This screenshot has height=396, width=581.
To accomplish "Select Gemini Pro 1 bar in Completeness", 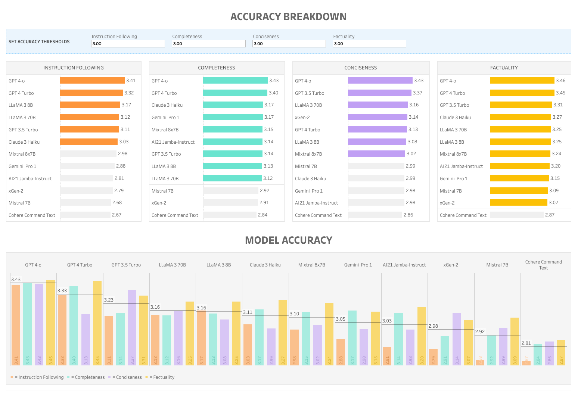I will coord(233,117).
